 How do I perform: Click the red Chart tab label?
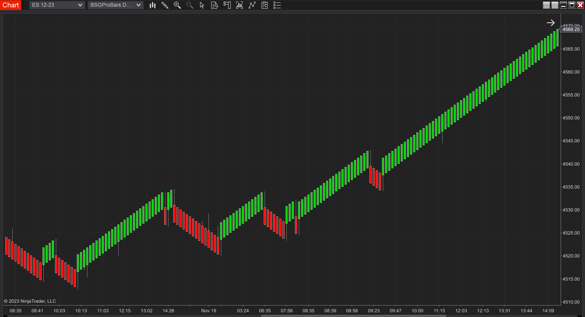tap(11, 5)
